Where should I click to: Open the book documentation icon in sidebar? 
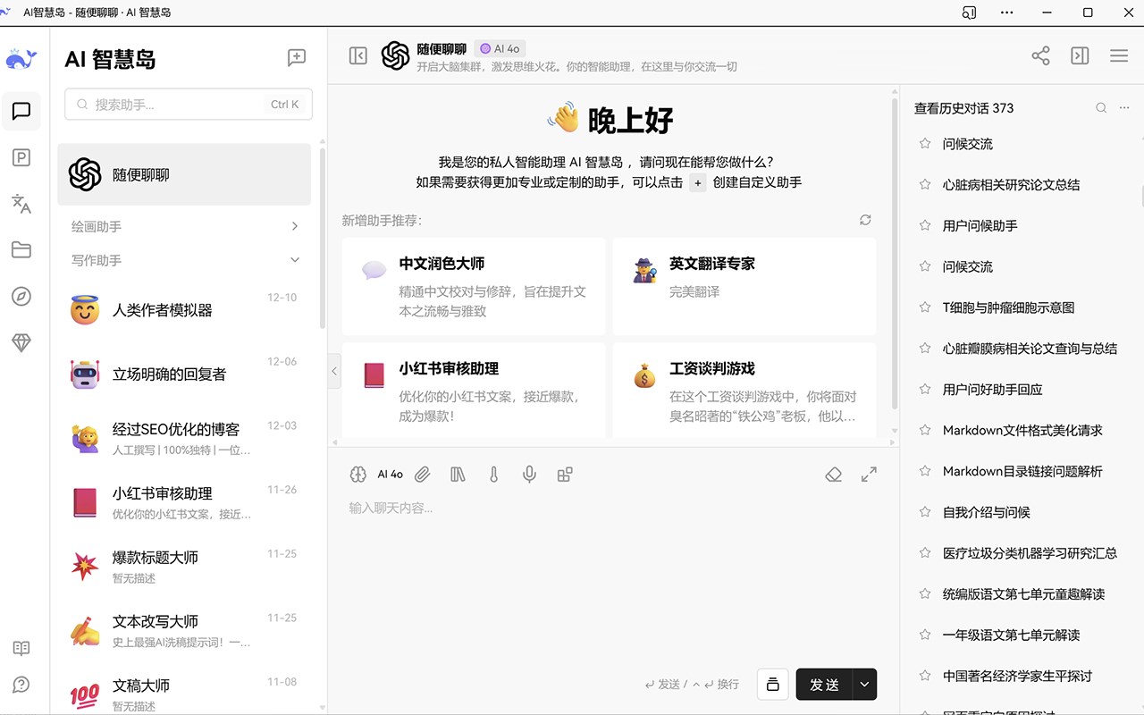[x=21, y=648]
